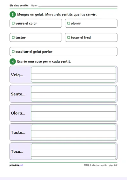Check the 'veure el color' checkbox

pyautogui.click(x=13, y=23)
